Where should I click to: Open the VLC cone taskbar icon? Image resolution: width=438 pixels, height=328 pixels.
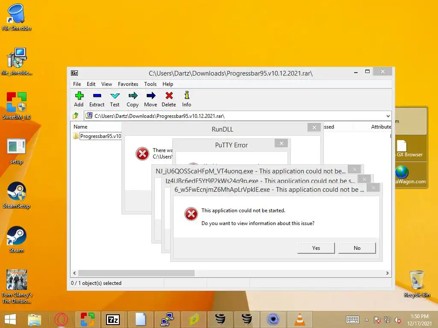point(300,319)
